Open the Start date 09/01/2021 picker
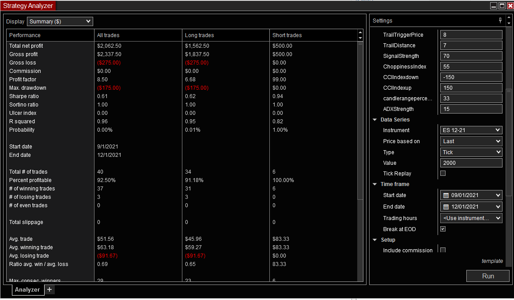The height and width of the screenshot is (300, 514). coord(471,195)
